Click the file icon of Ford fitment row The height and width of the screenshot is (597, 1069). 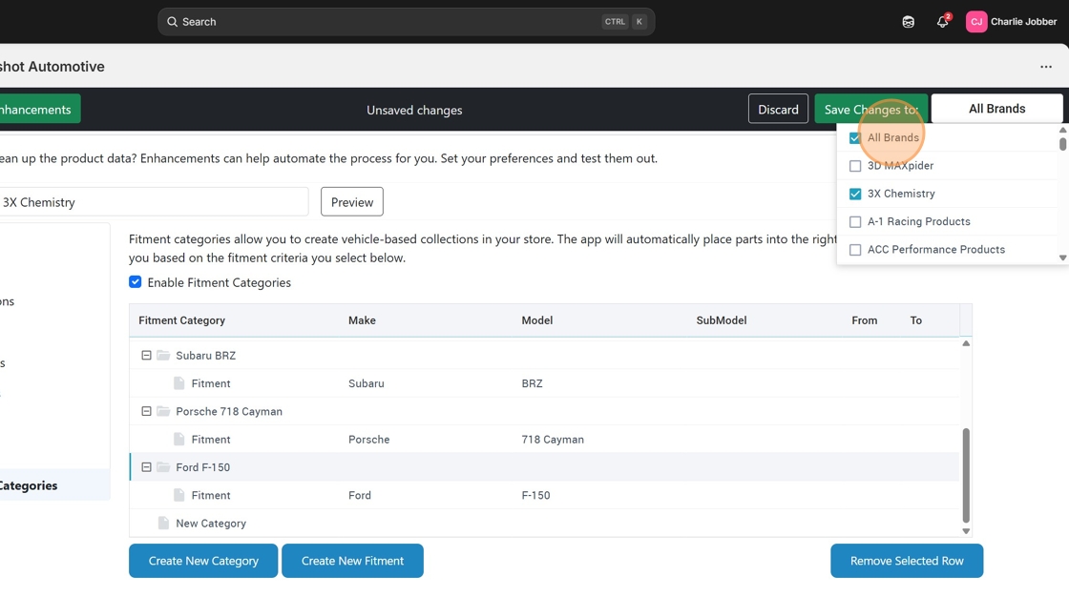[179, 495]
